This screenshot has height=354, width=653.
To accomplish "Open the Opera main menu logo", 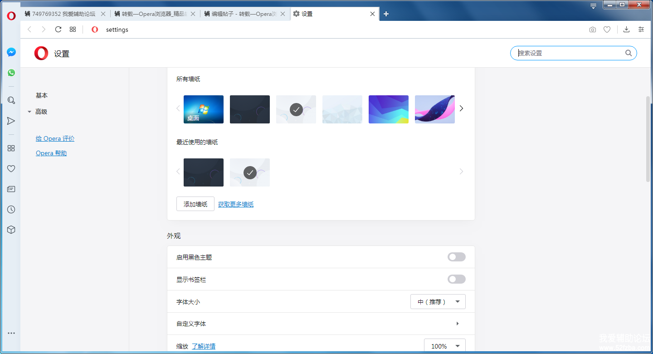I will click(x=11, y=16).
